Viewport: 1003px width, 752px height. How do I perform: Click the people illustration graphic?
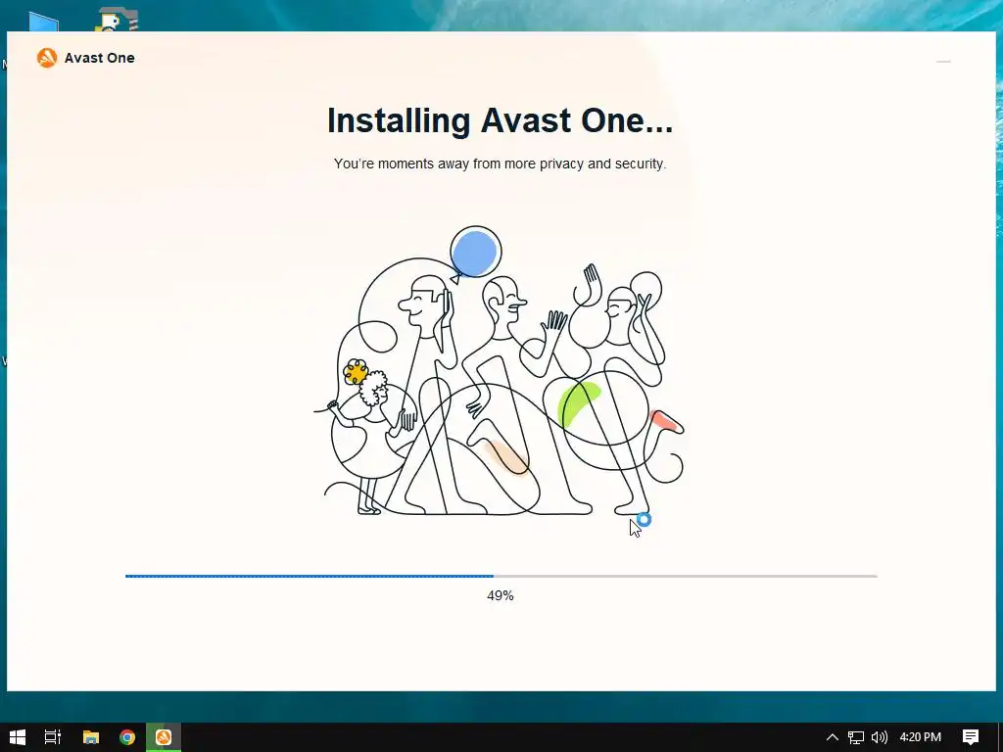pyautogui.click(x=499, y=371)
